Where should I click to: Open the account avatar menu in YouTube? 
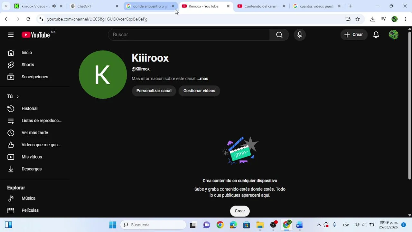coord(393,35)
